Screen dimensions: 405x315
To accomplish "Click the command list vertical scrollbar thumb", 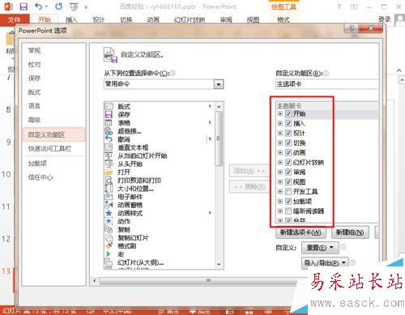I will (219, 138).
